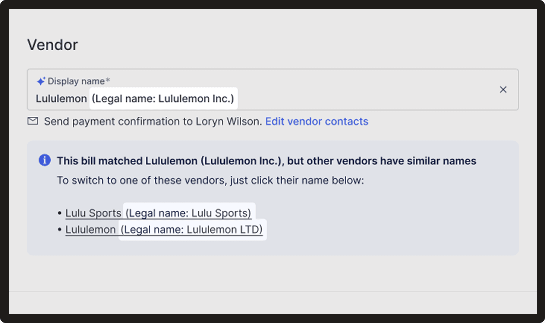Click the blue info icon in the notice box
The image size is (545, 323).
point(45,160)
